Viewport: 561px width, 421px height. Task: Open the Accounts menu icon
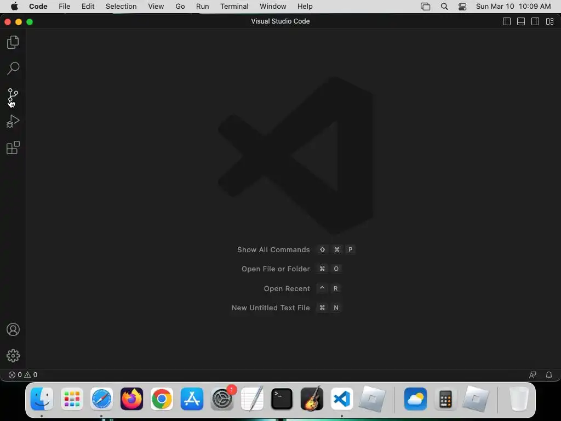click(13, 329)
